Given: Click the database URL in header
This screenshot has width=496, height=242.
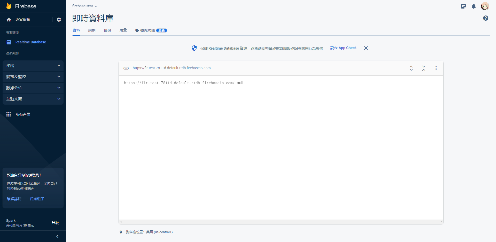Looking at the screenshot, I should pyautogui.click(x=172, y=68).
